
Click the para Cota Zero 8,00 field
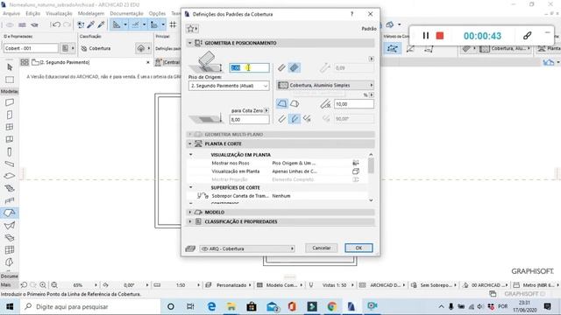coord(249,119)
